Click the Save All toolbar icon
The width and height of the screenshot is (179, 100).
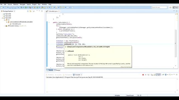click(12, 7)
